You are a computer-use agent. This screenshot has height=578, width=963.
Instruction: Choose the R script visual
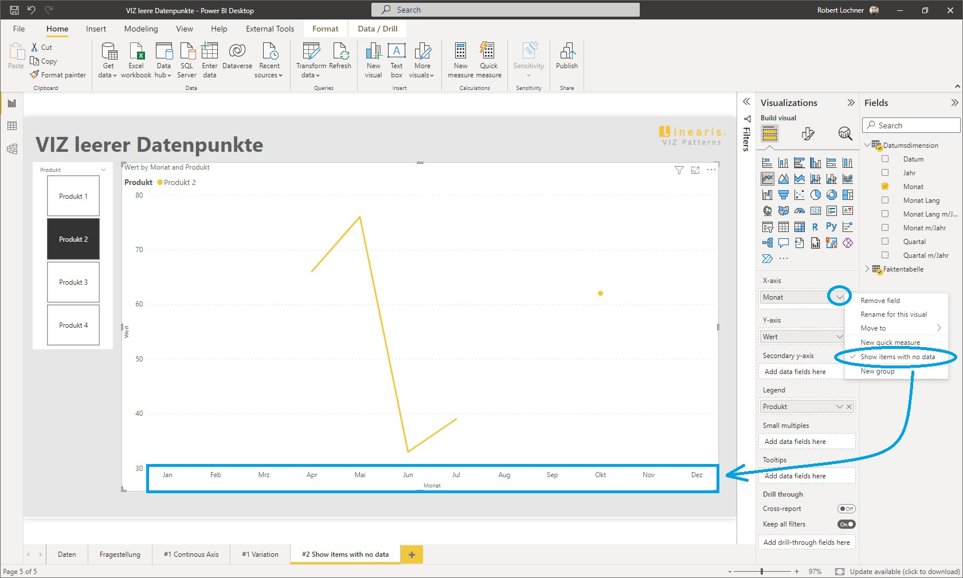[x=815, y=226]
